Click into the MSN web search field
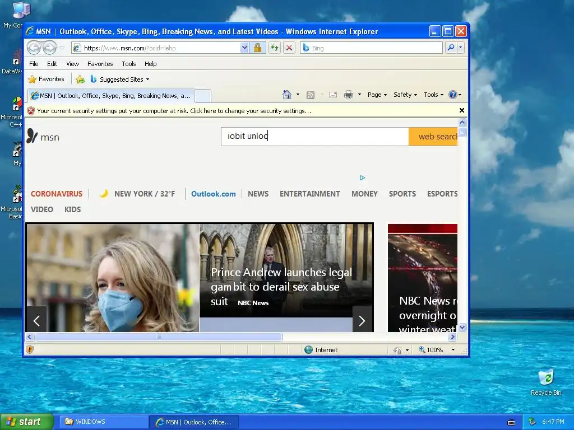This screenshot has width=574, height=430. tap(315, 137)
